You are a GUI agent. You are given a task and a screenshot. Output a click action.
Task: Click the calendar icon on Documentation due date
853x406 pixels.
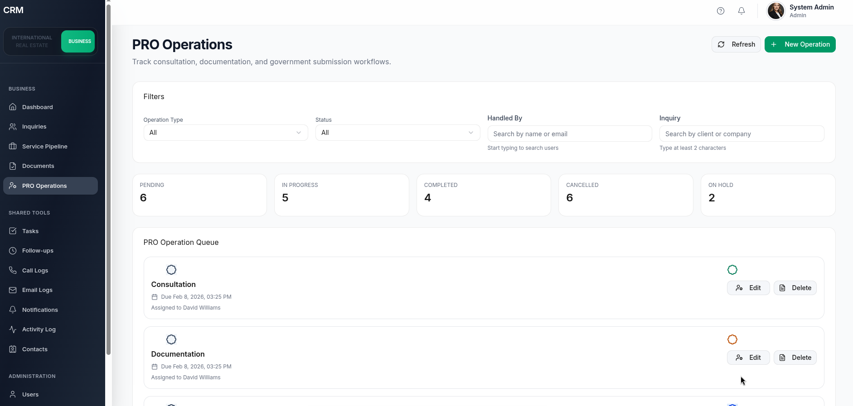tap(155, 367)
